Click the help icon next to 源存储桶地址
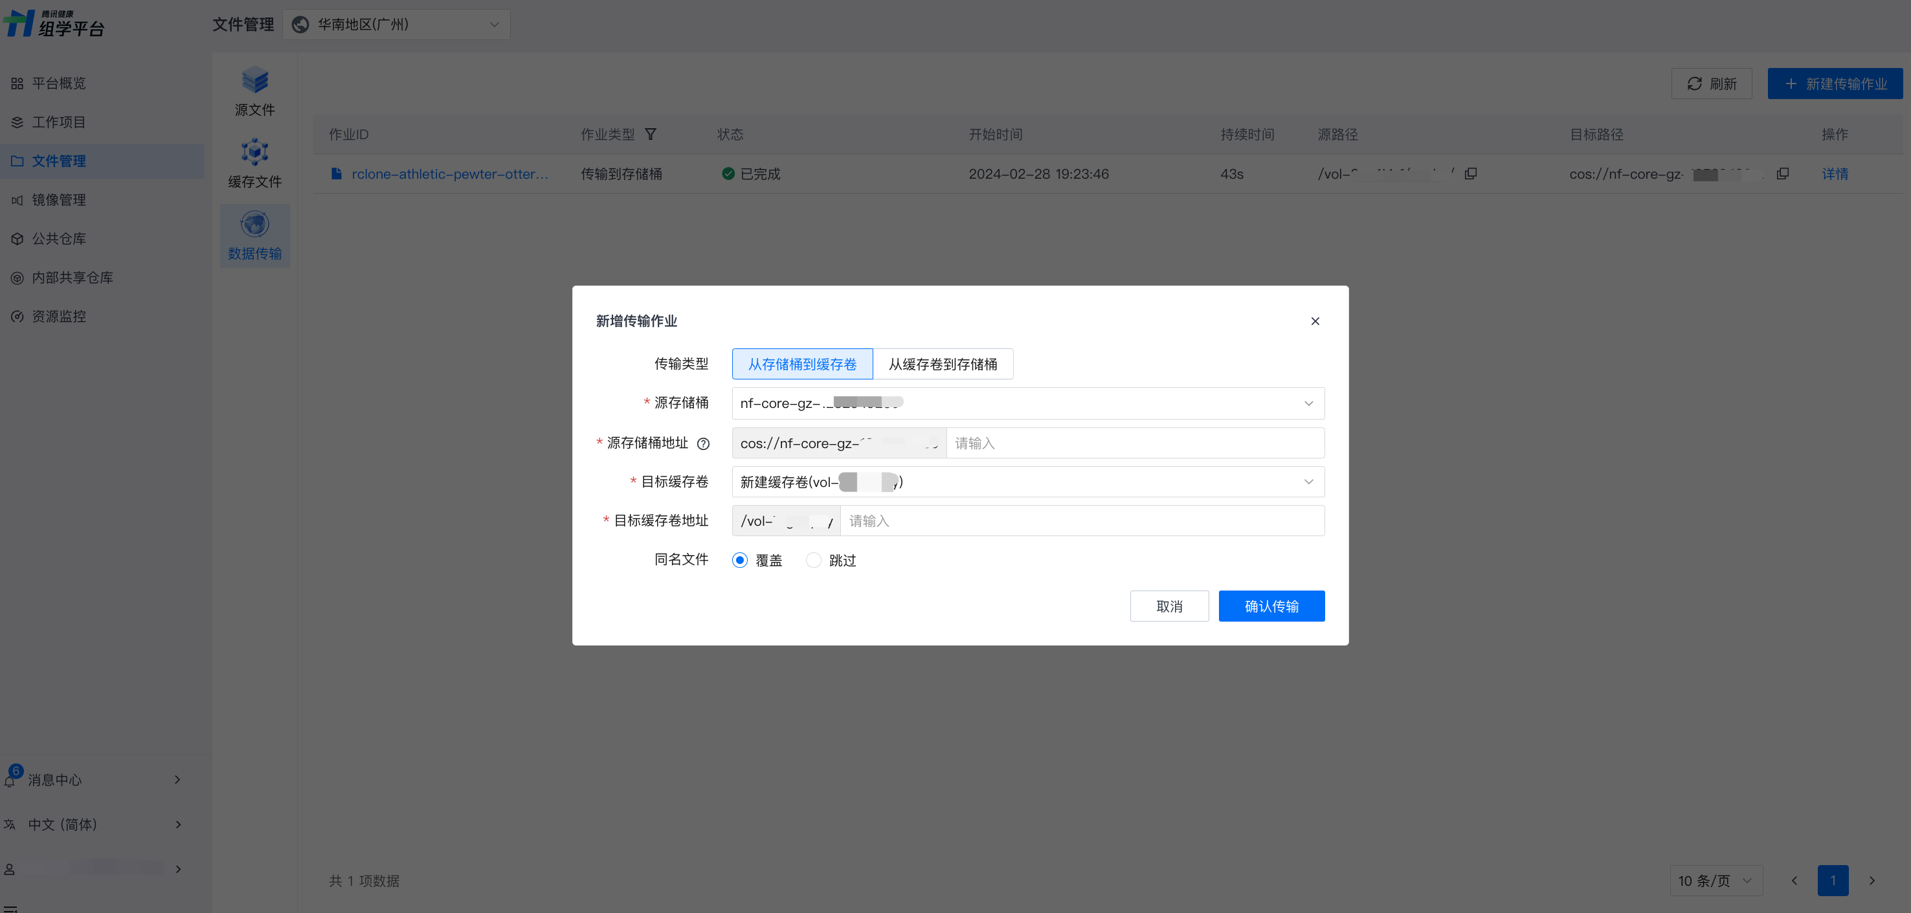Image resolution: width=1911 pixels, height=913 pixels. [703, 444]
